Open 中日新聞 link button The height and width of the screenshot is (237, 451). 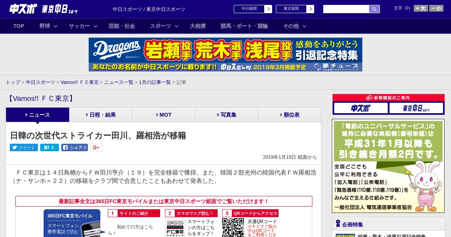tap(253, 9)
